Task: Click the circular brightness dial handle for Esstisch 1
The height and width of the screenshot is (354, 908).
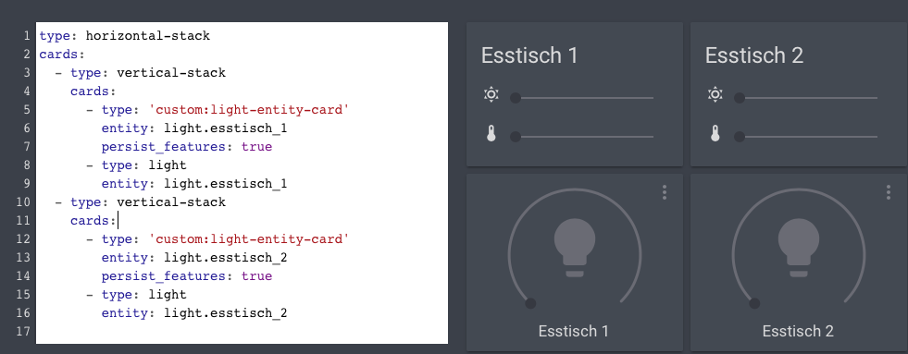Action: (530, 304)
